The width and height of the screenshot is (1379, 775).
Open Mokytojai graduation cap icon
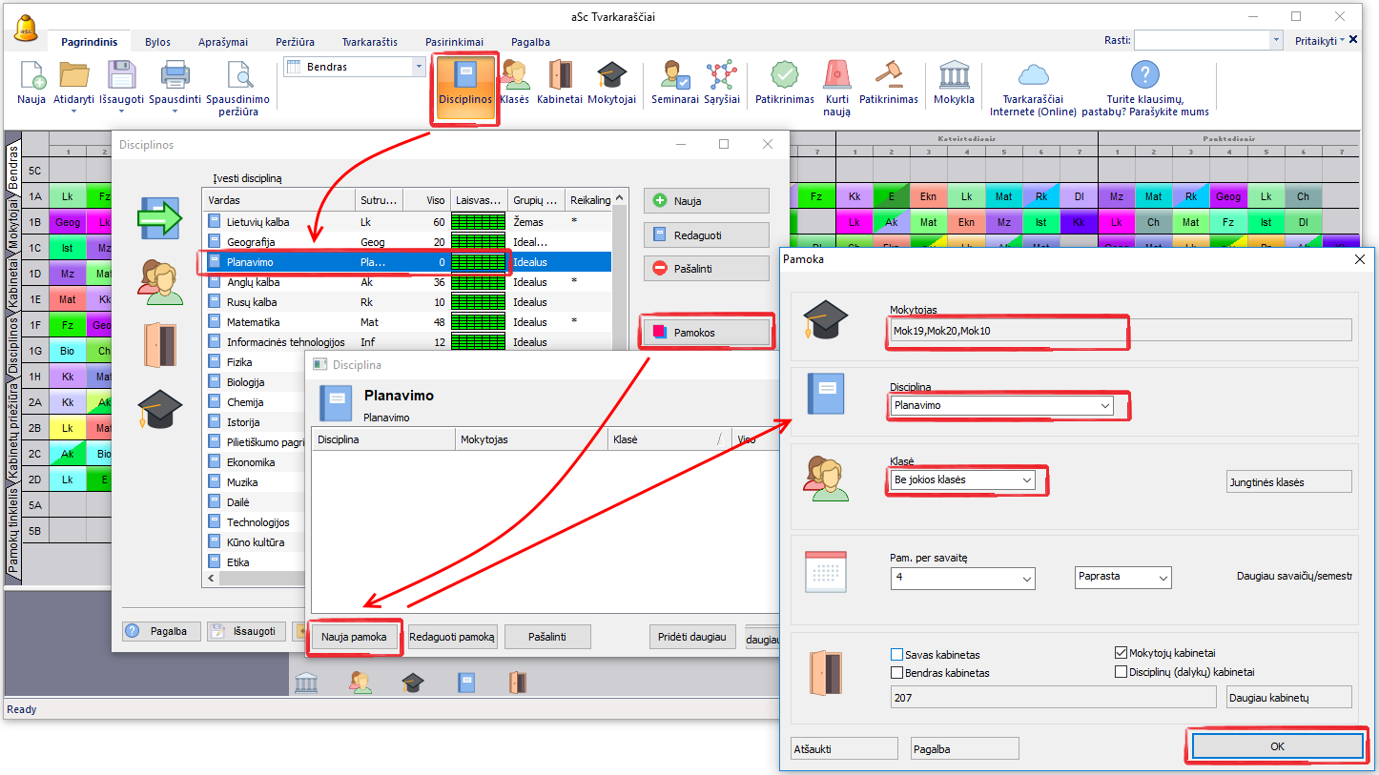click(x=611, y=76)
